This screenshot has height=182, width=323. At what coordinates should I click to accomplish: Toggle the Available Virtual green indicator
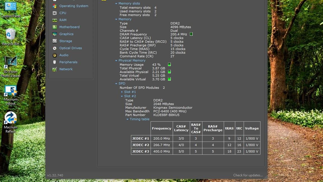pyautogui.click(x=169, y=79)
